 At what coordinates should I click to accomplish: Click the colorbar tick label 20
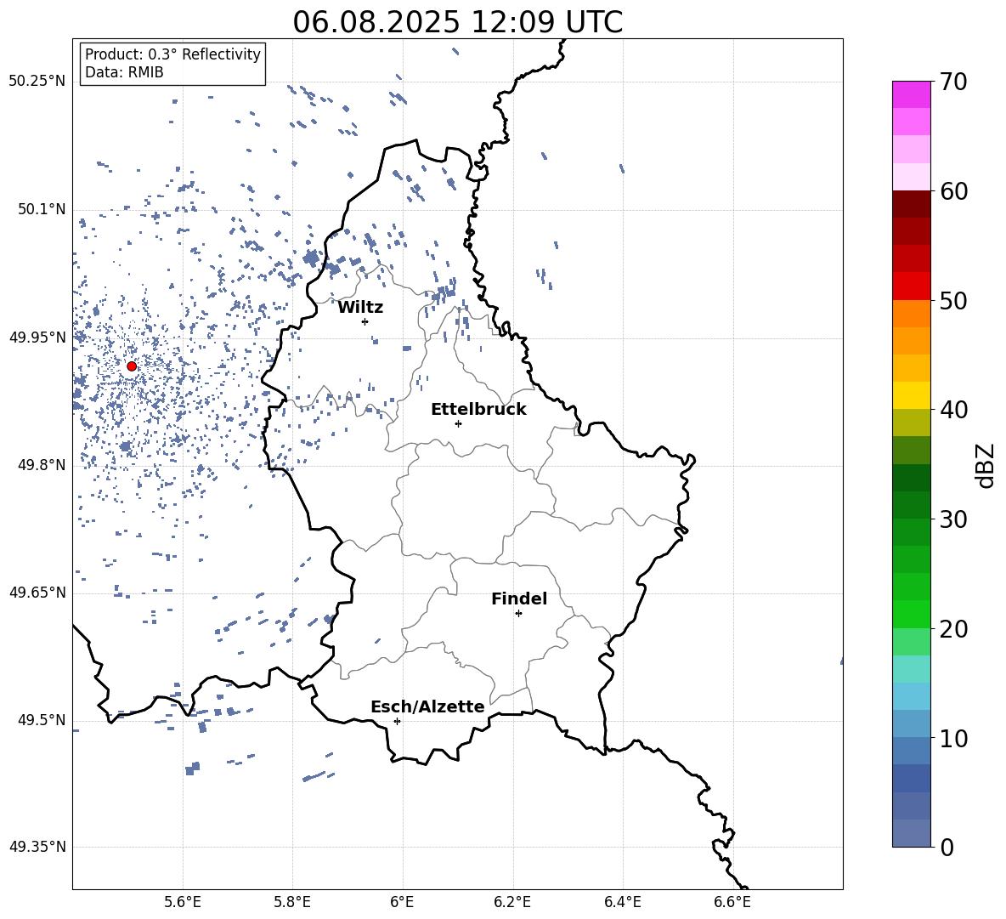953,629
